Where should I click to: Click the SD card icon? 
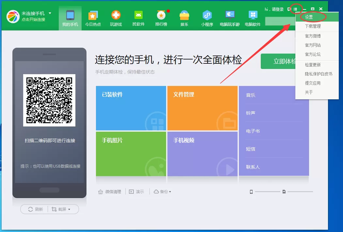click(284, 192)
